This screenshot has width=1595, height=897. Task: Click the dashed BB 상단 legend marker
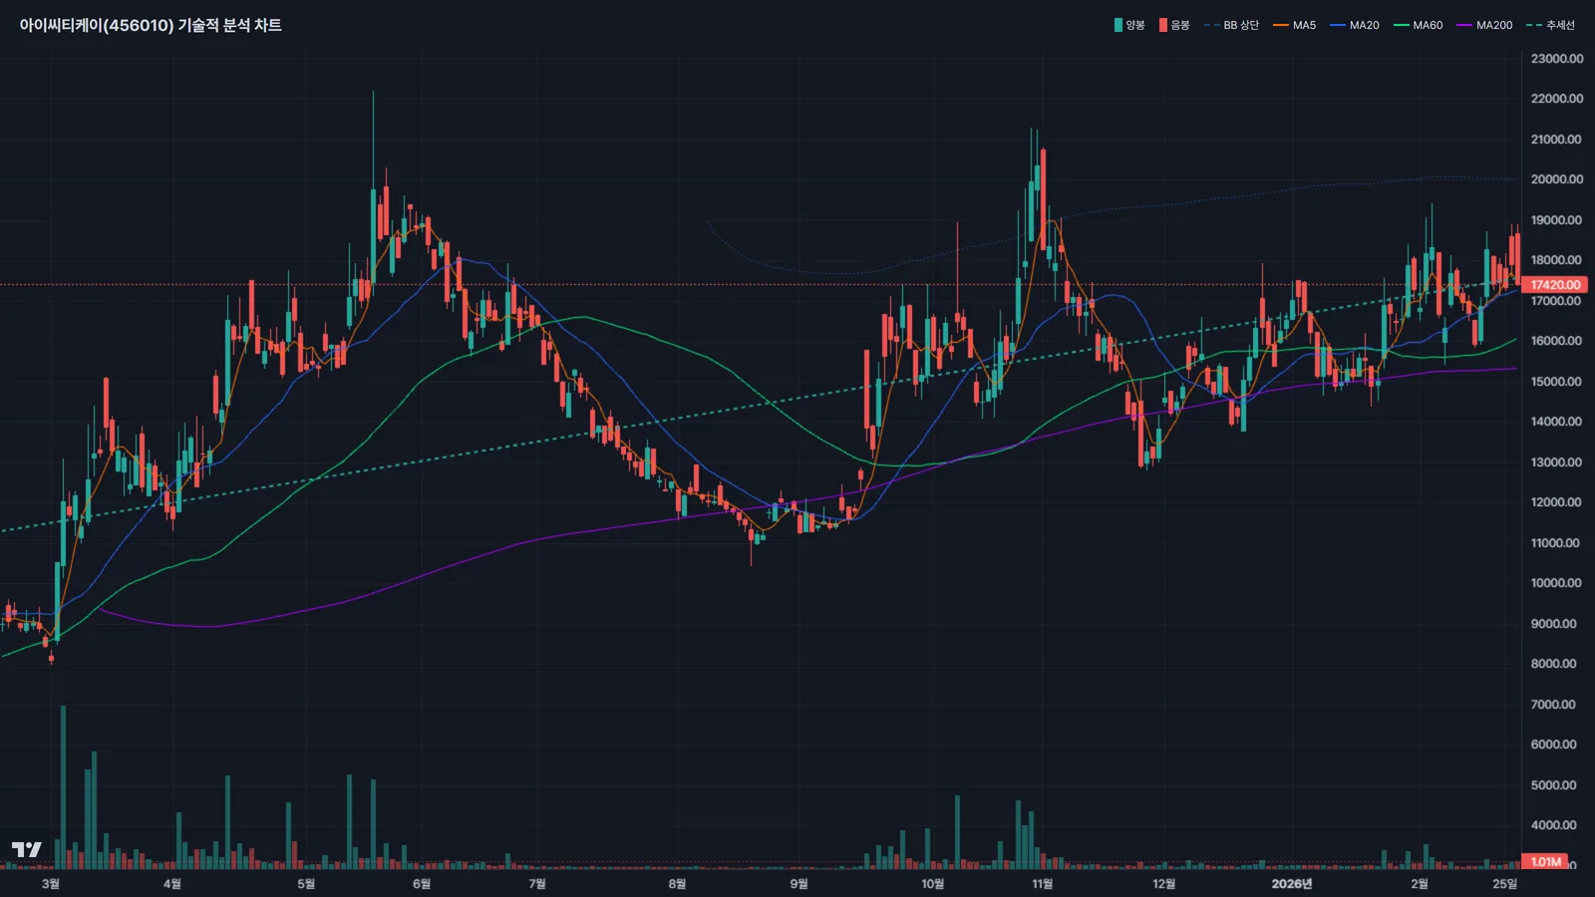1211,26
